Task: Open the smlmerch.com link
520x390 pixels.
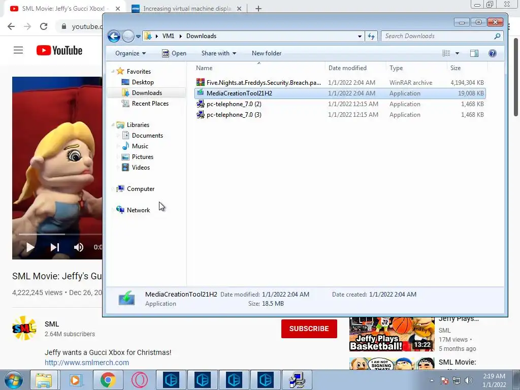Action: tap(87, 363)
